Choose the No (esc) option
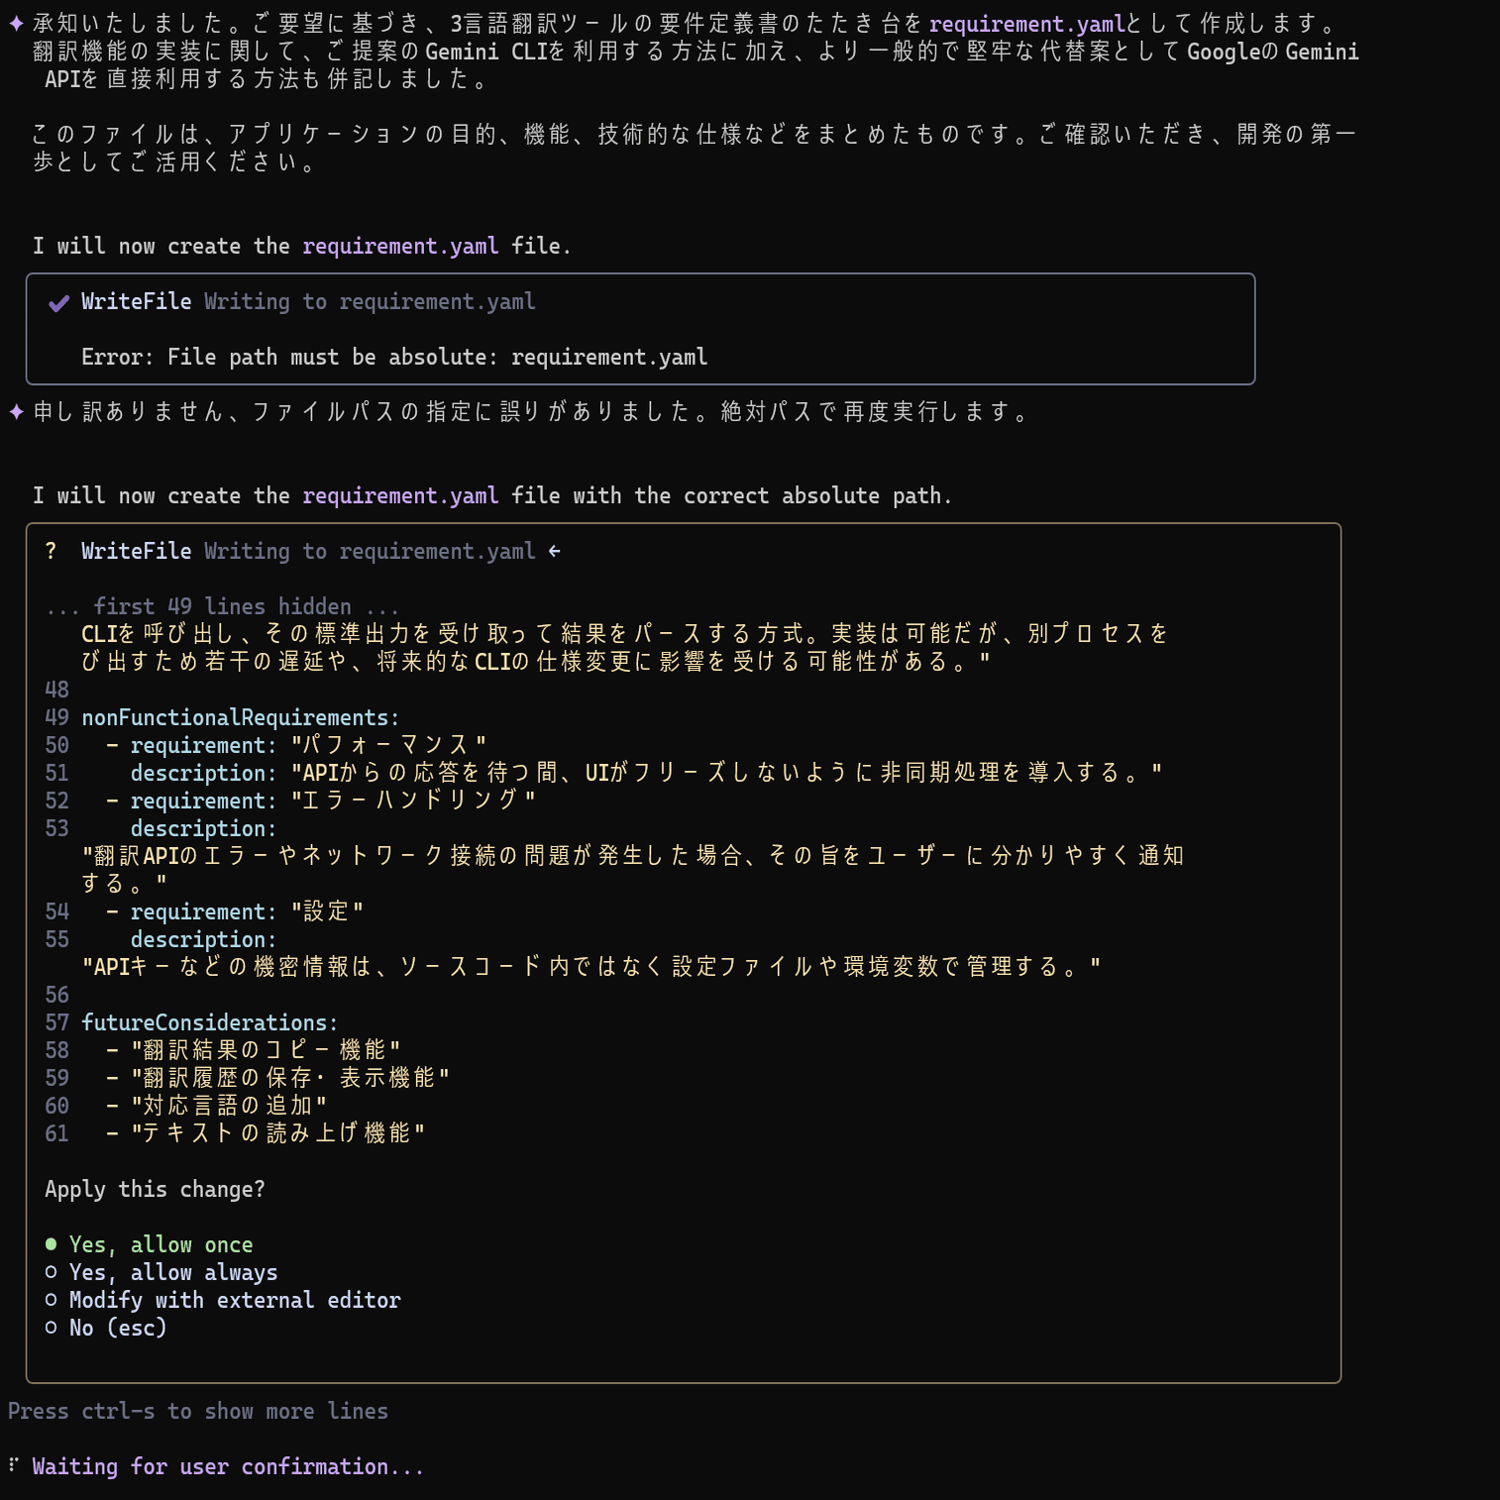Viewport: 1500px width, 1500px height. click(x=116, y=1328)
